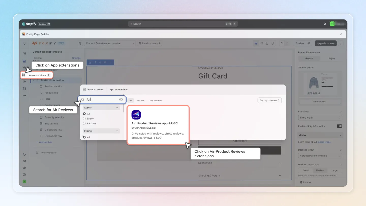Filter by Installed extensions tab

click(141, 100)
